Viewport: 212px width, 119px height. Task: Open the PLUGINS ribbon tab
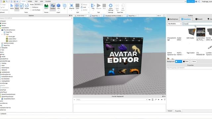48,1
